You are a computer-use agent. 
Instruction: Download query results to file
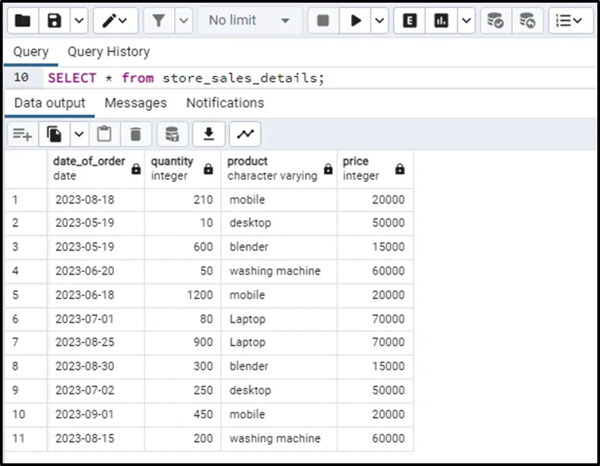(209, 135)
